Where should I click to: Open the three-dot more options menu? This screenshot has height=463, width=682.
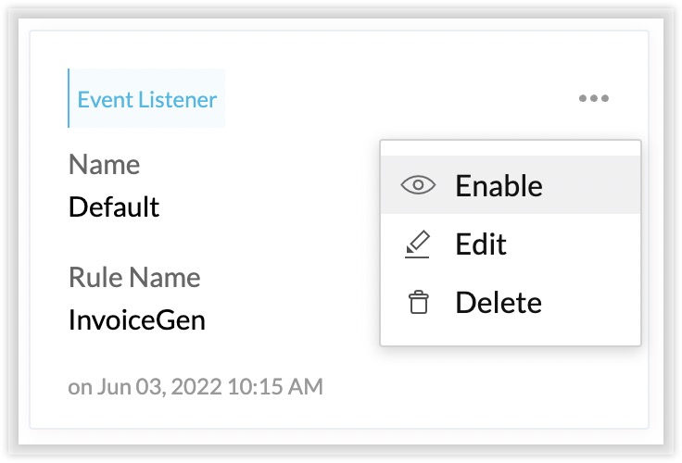tap(594, 98)
